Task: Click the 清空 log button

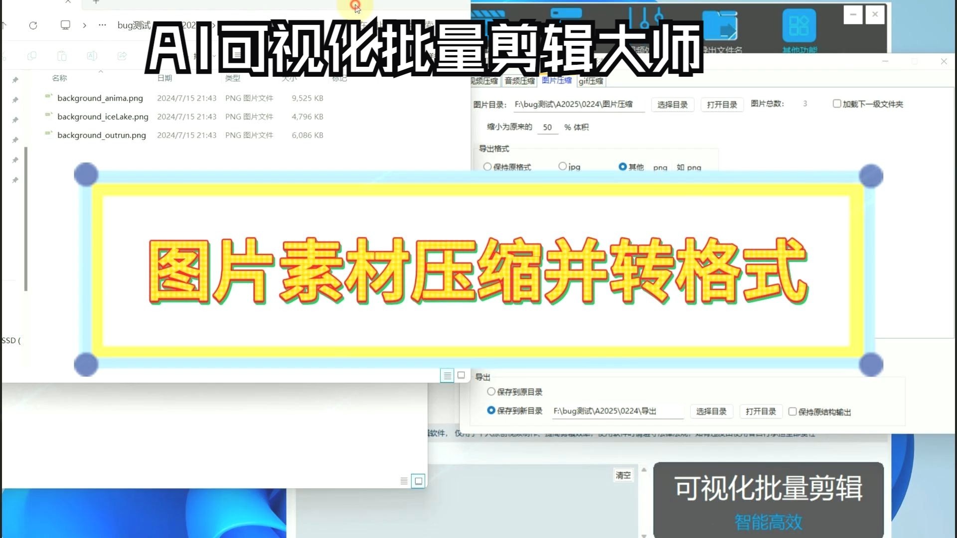Action: tap(623, 475)
